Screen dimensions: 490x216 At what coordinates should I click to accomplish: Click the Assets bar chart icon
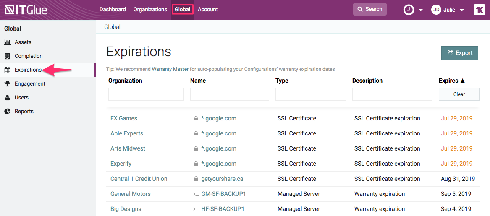(7, 42)
